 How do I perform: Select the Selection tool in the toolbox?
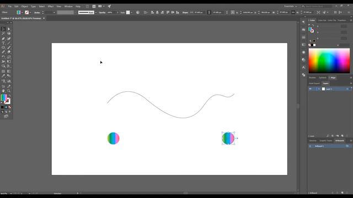click(3, 29)
